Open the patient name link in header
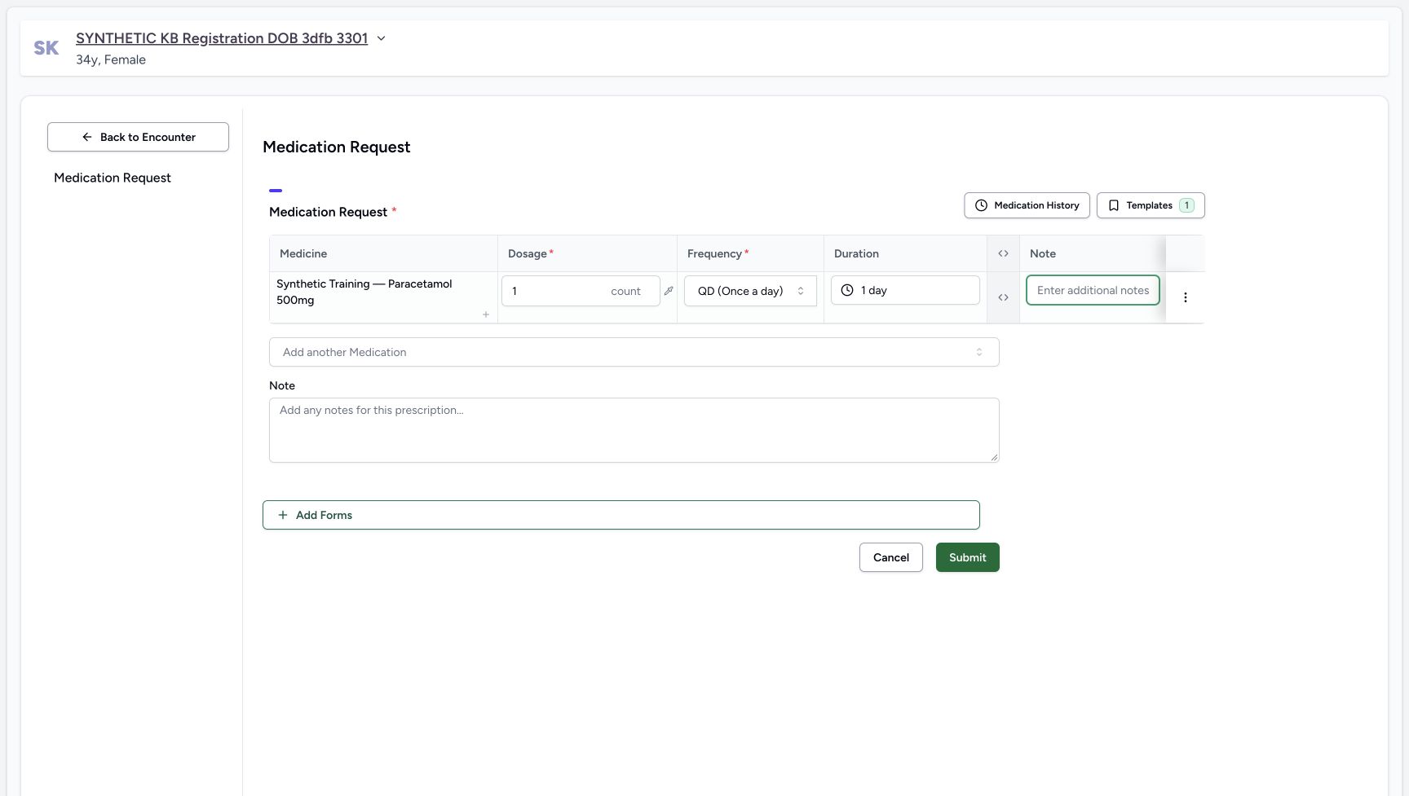Viewport: 1409px width, 796px height. click(222, 38)
